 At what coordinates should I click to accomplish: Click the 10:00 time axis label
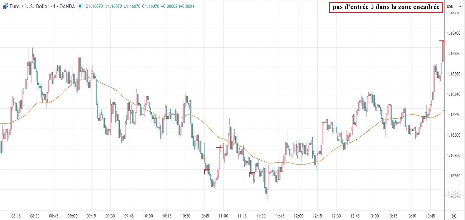click(x=148, y=216)
